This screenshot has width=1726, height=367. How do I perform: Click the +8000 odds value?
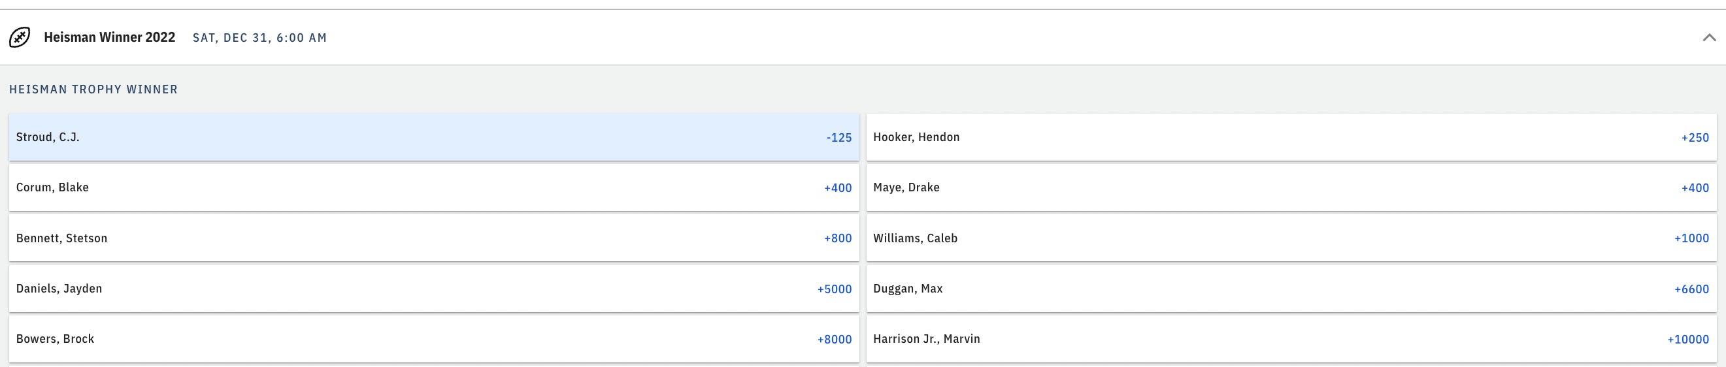834,340
